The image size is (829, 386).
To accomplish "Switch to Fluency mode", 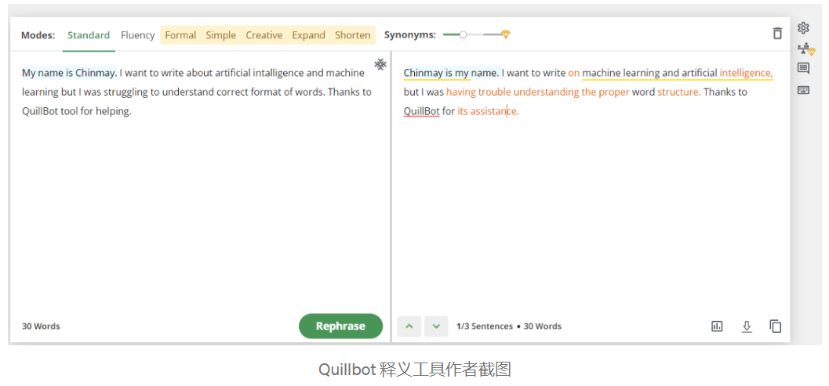I will (137, 35).
